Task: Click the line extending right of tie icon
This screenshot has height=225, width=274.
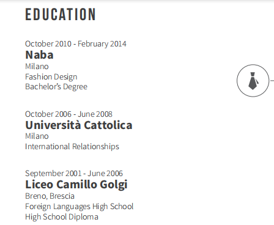Action: (x=272, y=81)
